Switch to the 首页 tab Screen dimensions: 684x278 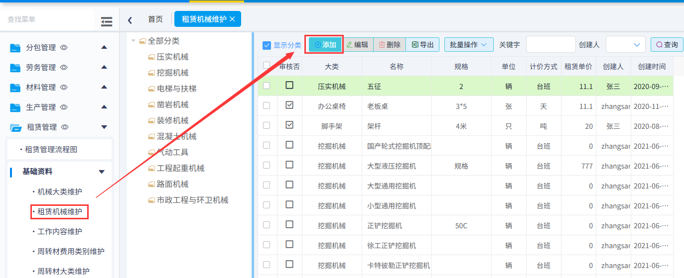point(155,19)
